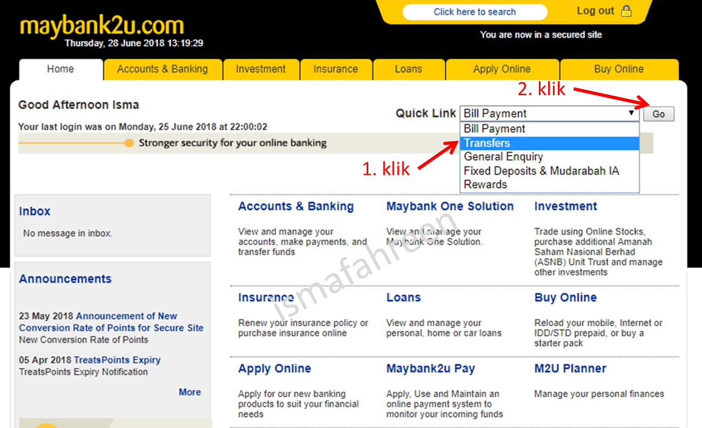
Task: Click the 'Manage your personal finances' description
Action: click(599, 394)
